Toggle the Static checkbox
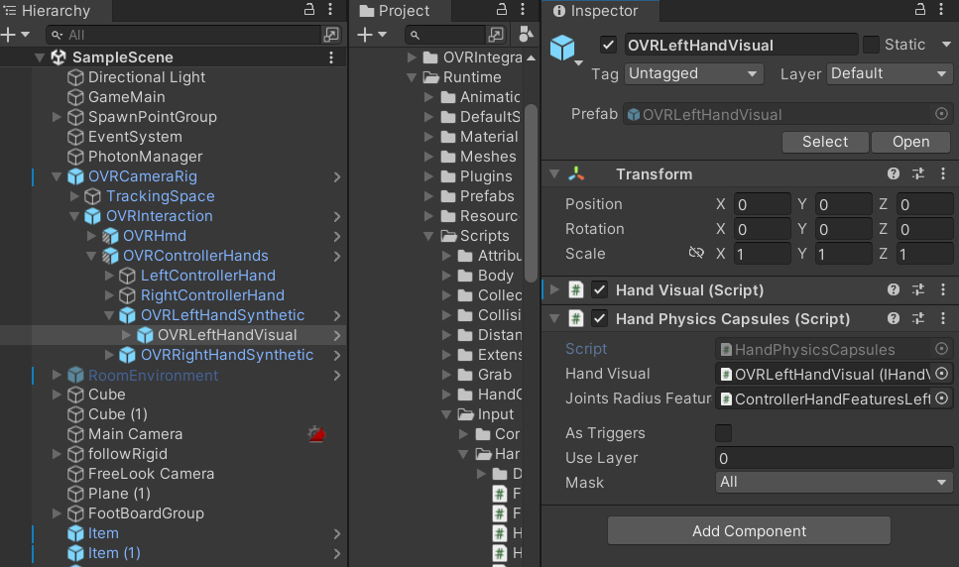The image size is (959, 567). [871, 45]
